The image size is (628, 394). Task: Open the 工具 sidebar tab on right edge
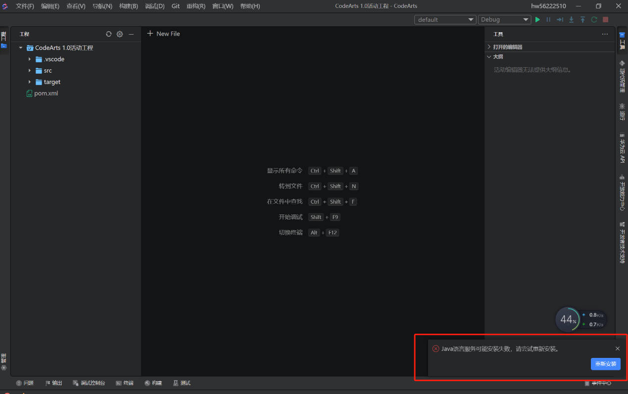622,41
